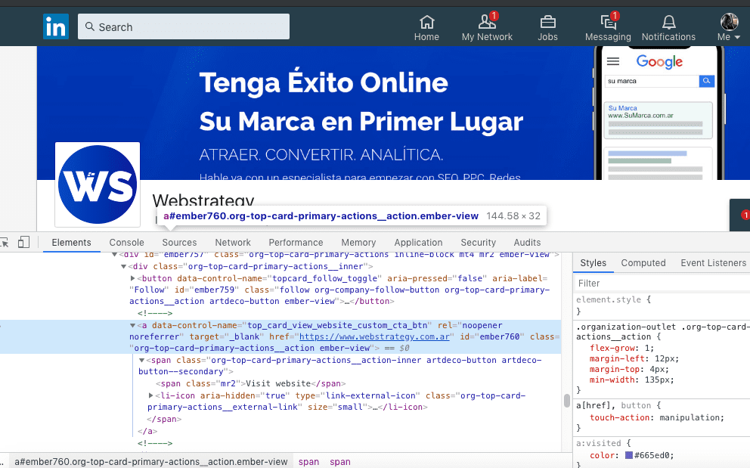Activate the DevTools inspect element picker icon
The width and height of the screenshot is (750, 468).
5,243
